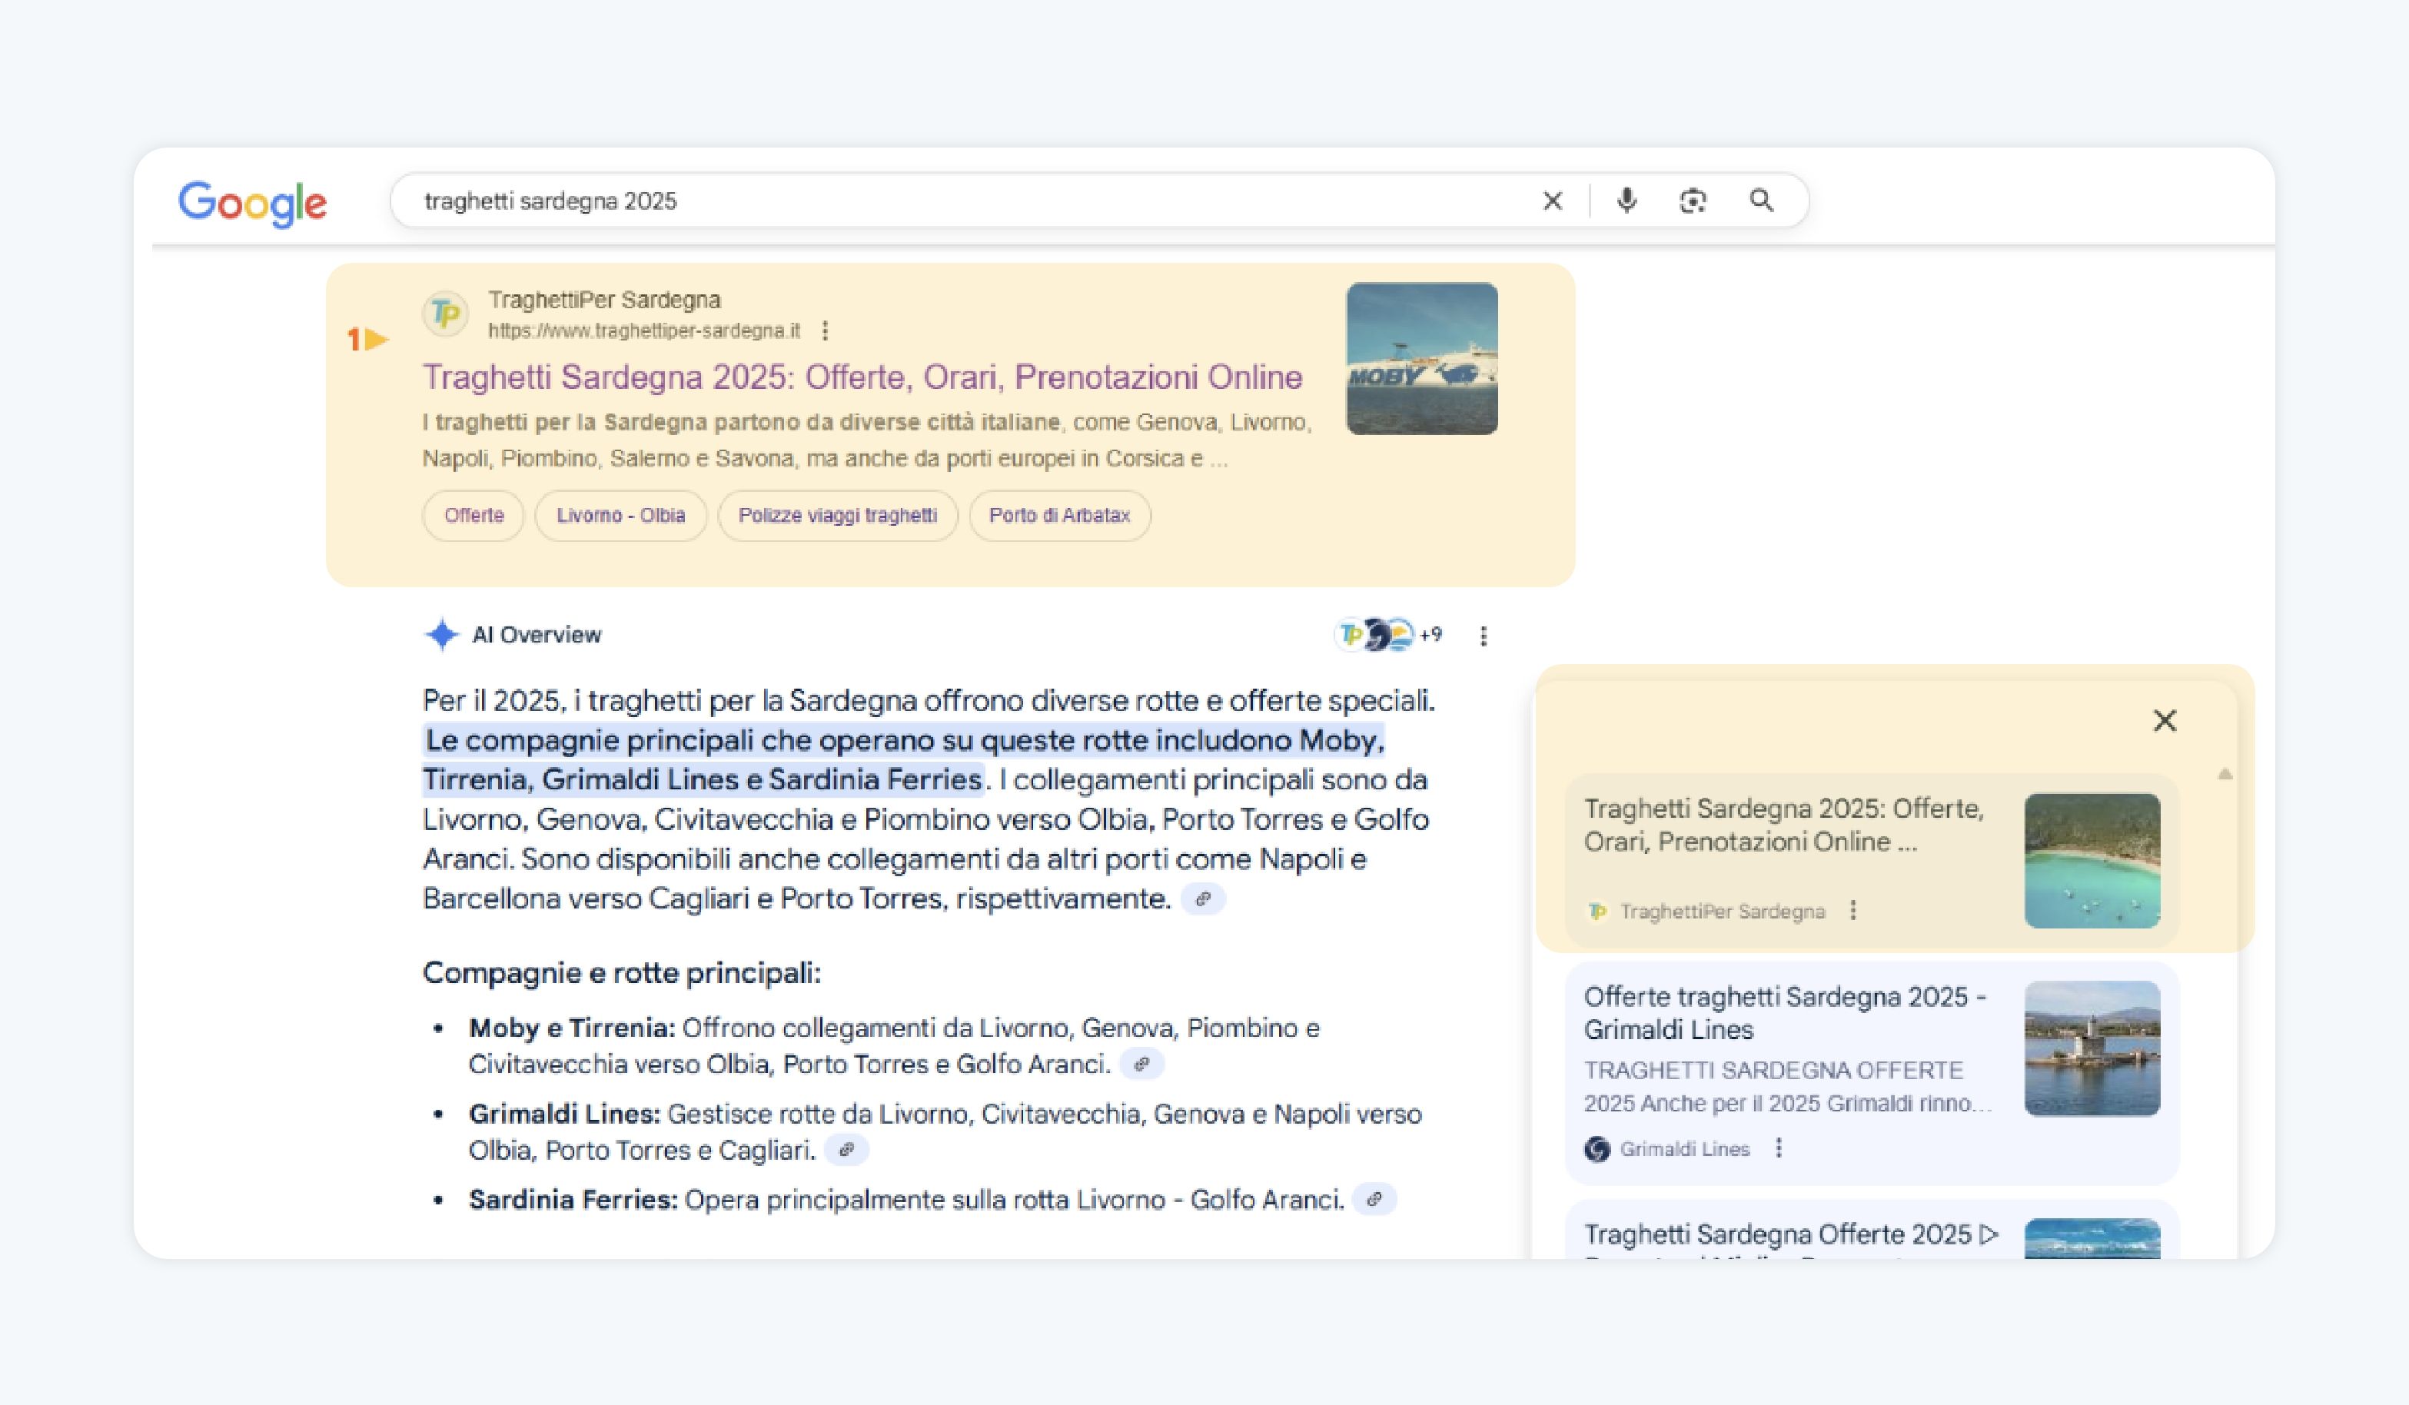Viewport: 2409px width, 1405px height.
Task: Click the source link chip after Grimaldi Lines bullet
Action: coord(846,1150)
